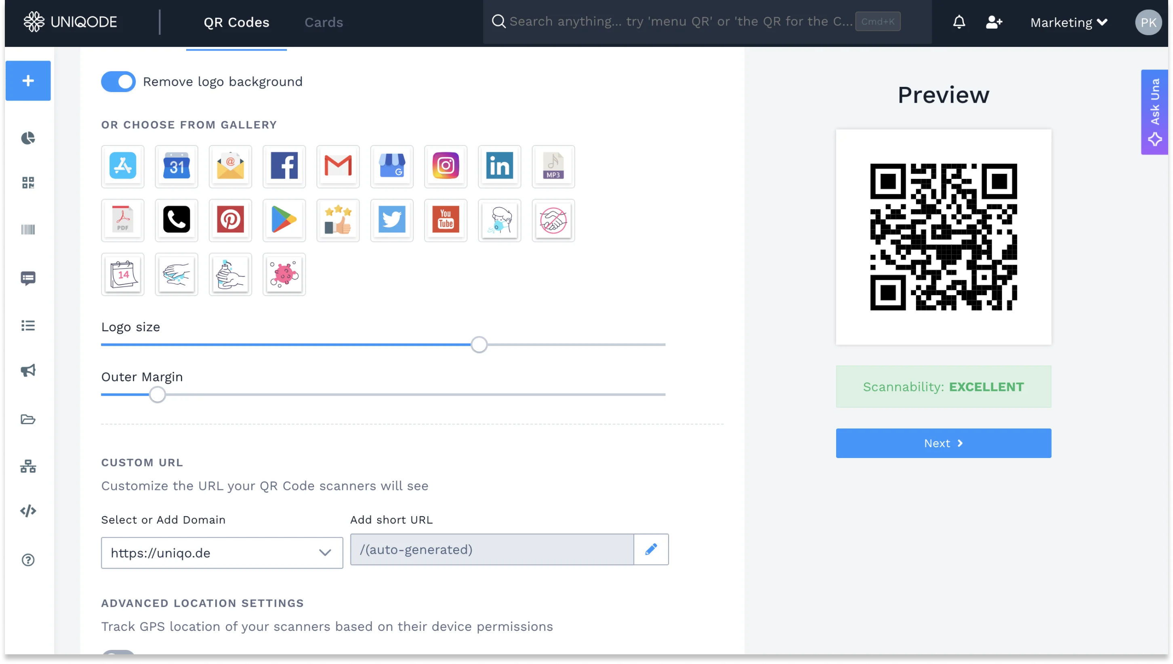Open the code developer sidebar icon
The width and height of the screenshot is (1173, 664).
coord(28,511)
